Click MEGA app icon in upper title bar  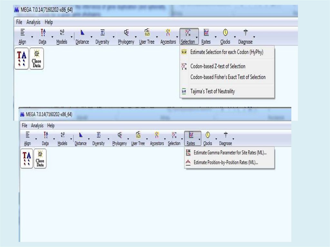17,10
